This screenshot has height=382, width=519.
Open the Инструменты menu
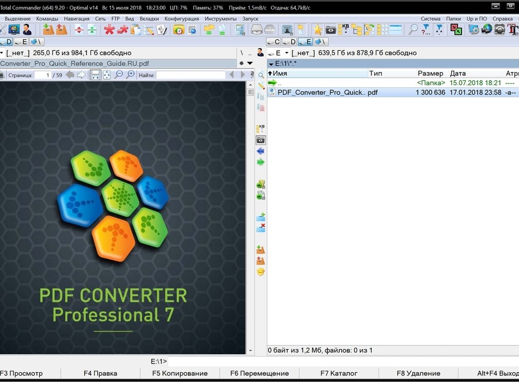coord(220,19)
